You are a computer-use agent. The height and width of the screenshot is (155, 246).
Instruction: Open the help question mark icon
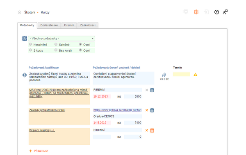[x=216, y=12]
